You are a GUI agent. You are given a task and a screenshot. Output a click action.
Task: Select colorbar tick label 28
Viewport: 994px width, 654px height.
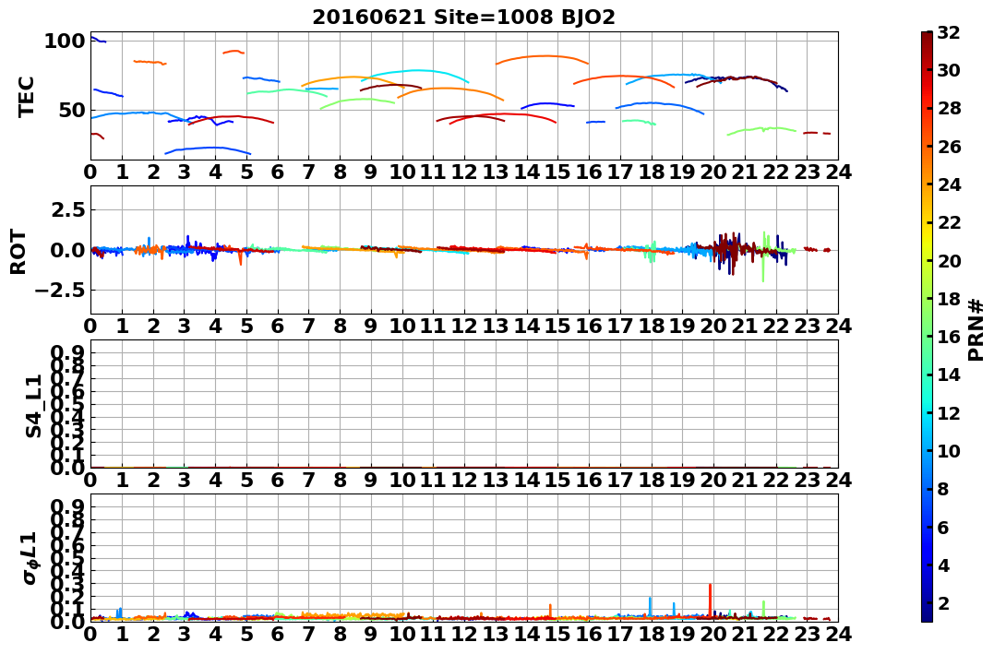[949, 108]
